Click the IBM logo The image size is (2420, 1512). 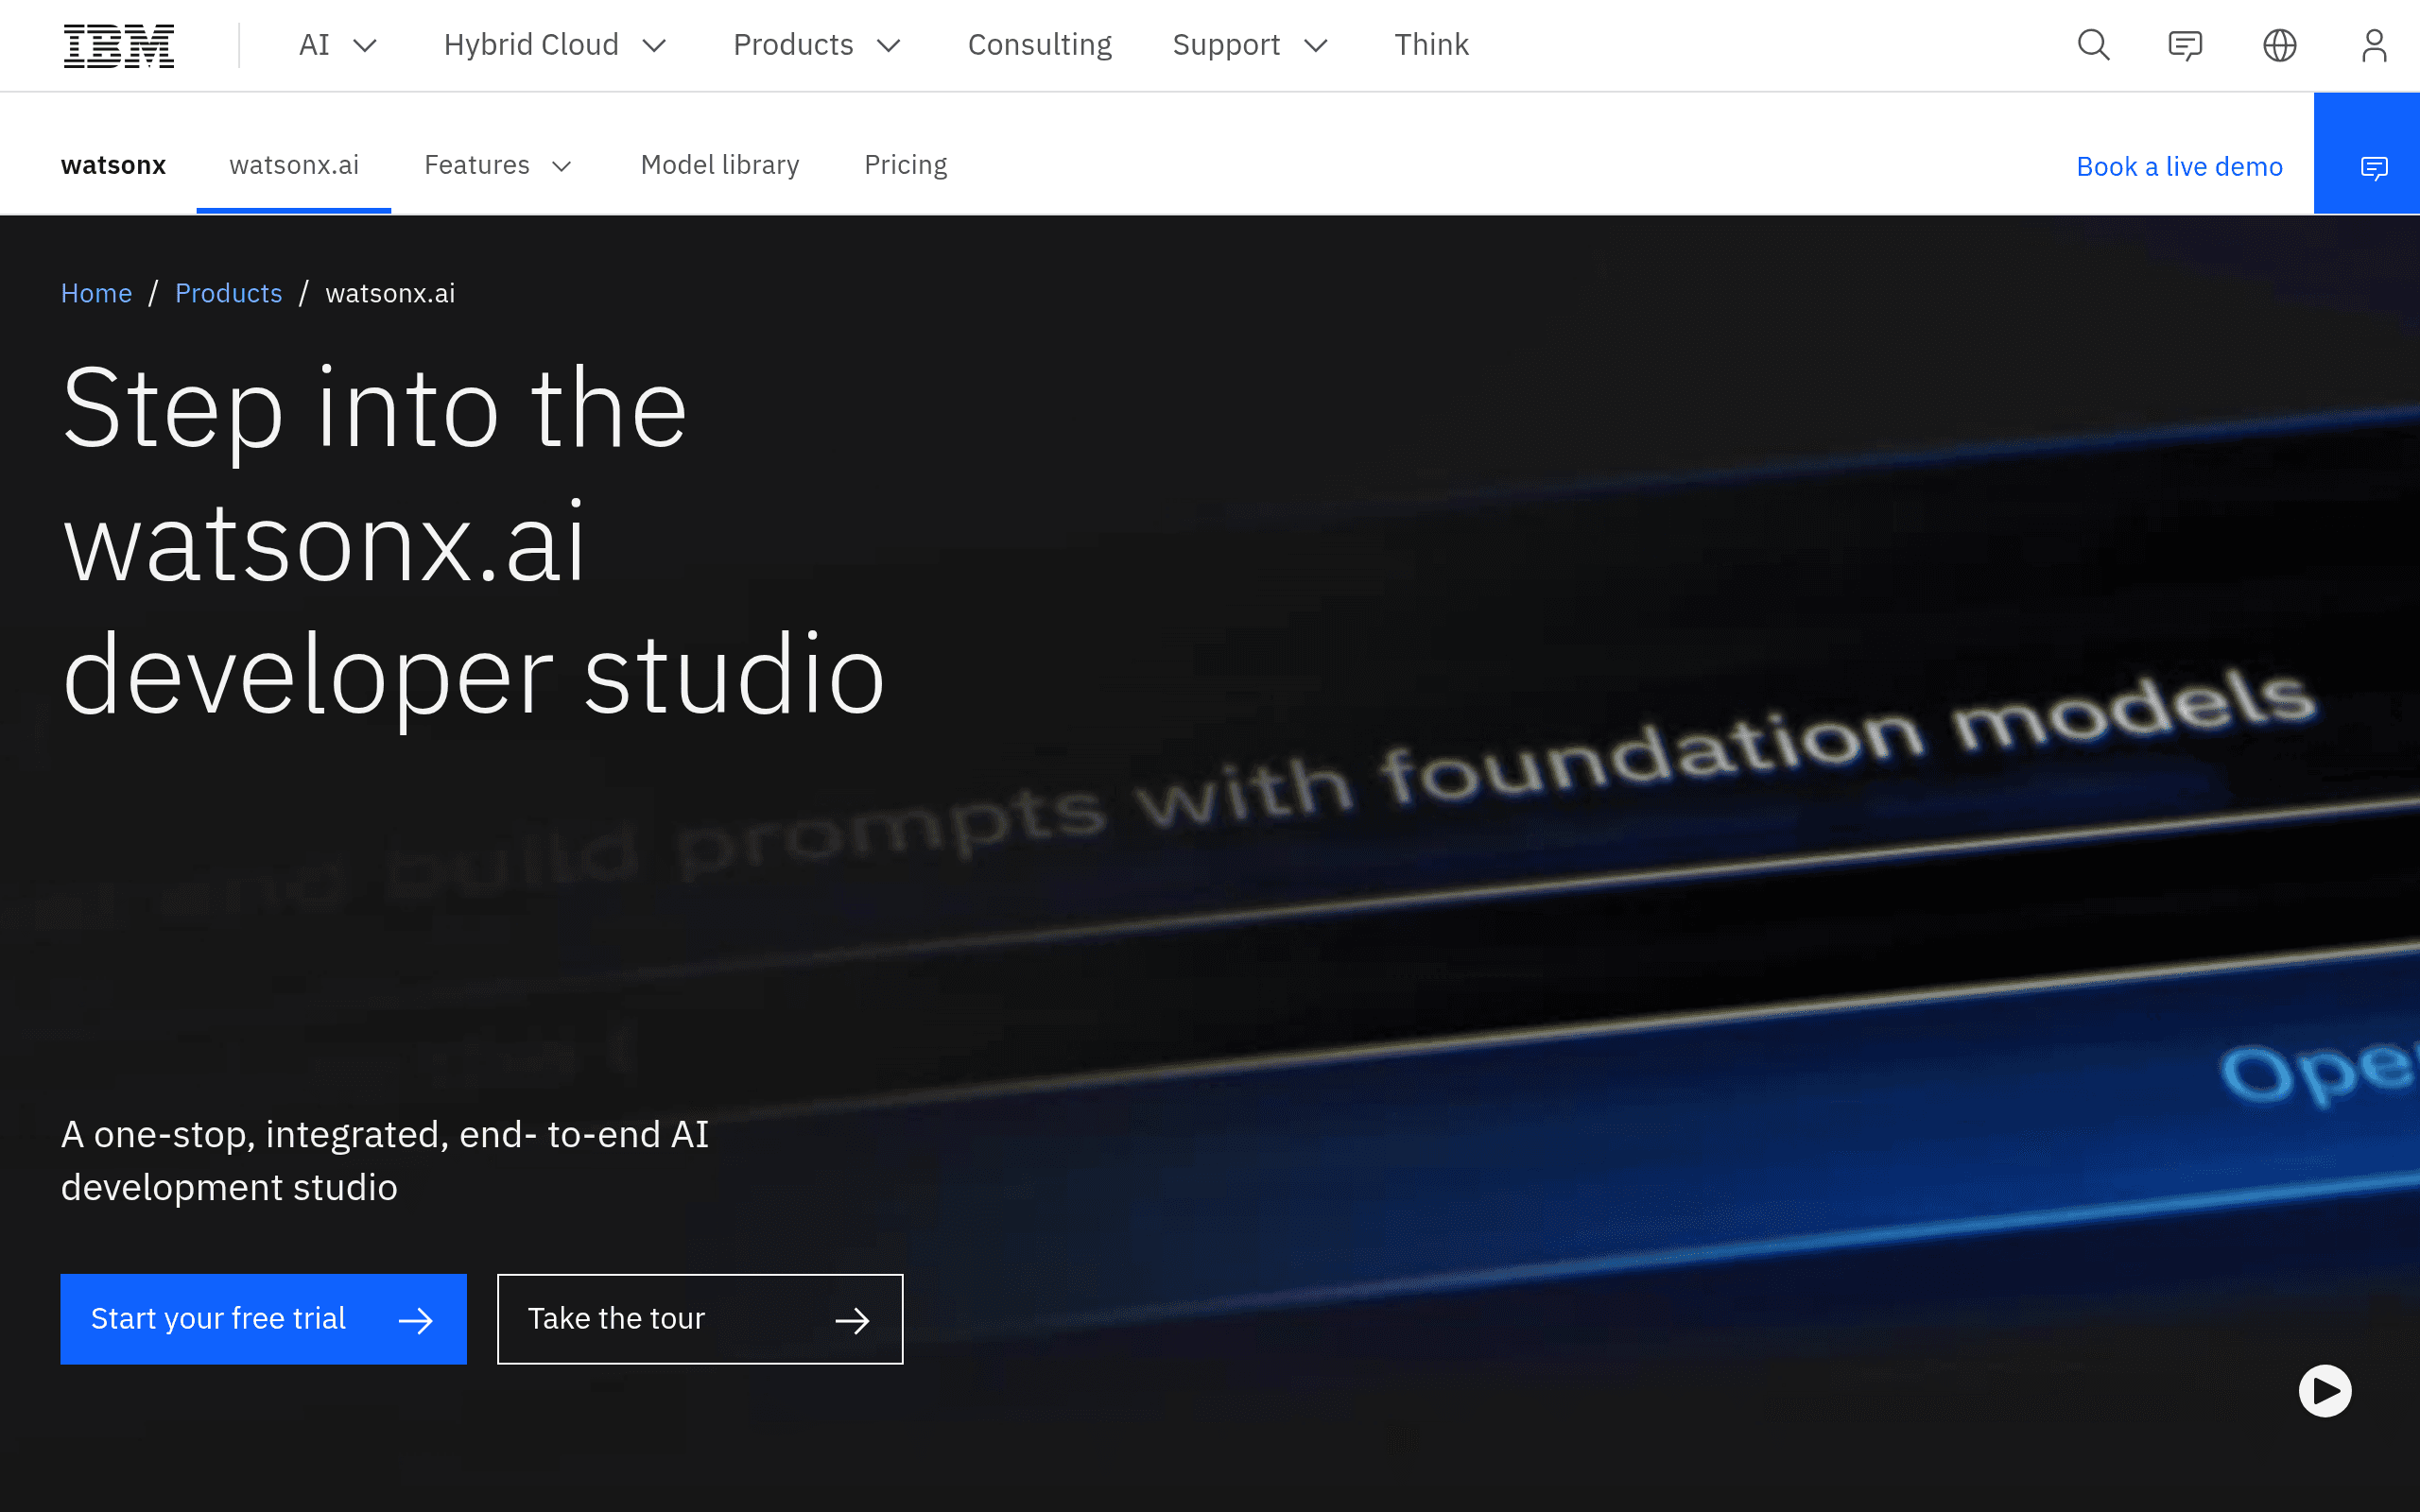tap(119, 46)
